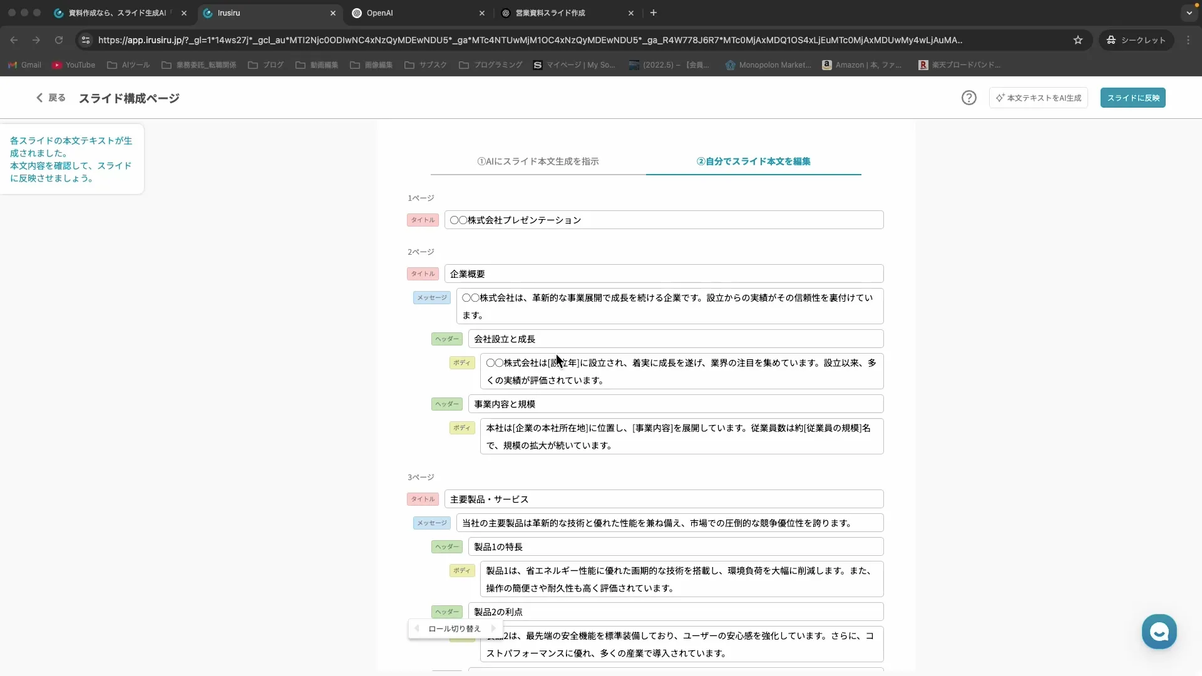Switch to the ①AIにスライド本文生成を指示 tab
The image size is (1202, 676).
pyautogui.click(x=538, y=161)
